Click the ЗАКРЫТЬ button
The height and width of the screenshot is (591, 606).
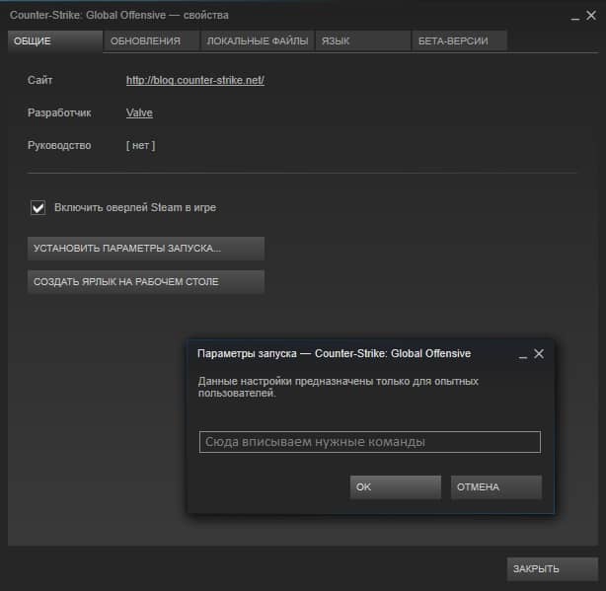pyautogui.click(x=553, y=569)
